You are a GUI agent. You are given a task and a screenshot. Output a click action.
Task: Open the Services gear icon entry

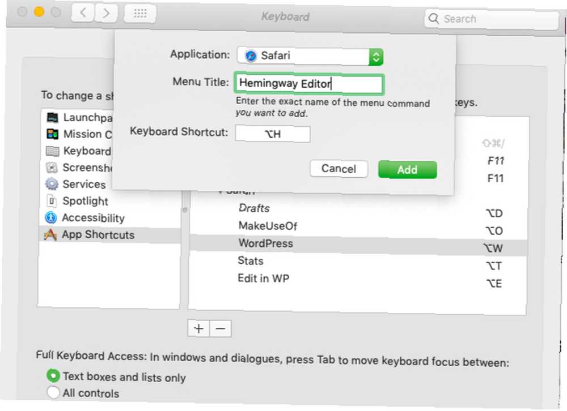[x=52, y=184]
